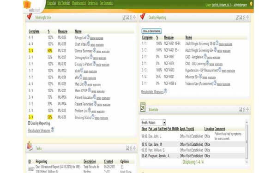Open help icon next to CAD - Antiplatelet
The image size is (277, 173).
point(205,56)
